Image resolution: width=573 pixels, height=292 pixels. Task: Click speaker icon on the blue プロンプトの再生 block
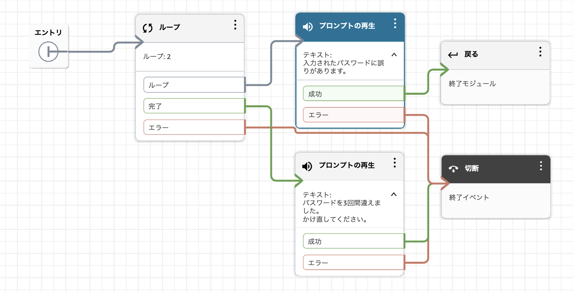[x=308, y=27]
